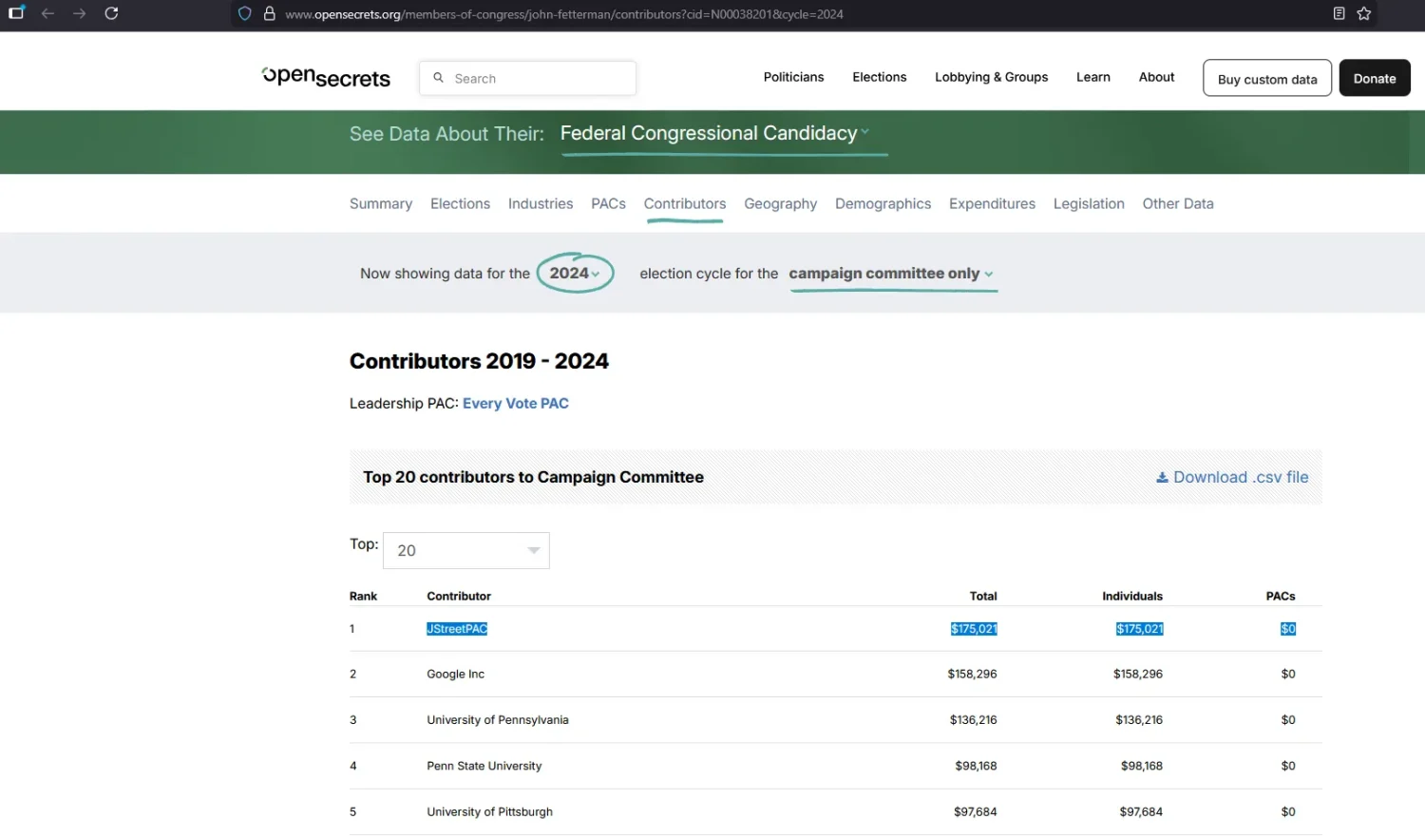Click the search magnifier icon
The height and width of the screenshot is (837, 1425).
[x=438, y=78]
